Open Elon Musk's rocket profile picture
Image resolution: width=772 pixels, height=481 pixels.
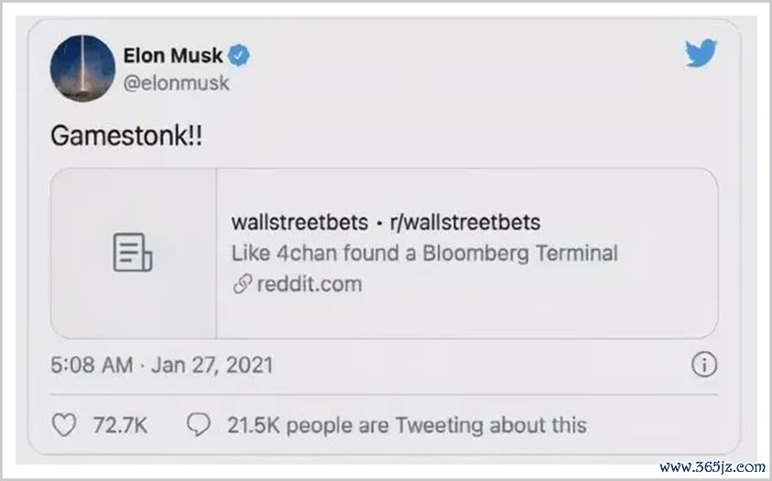(82, 68)
